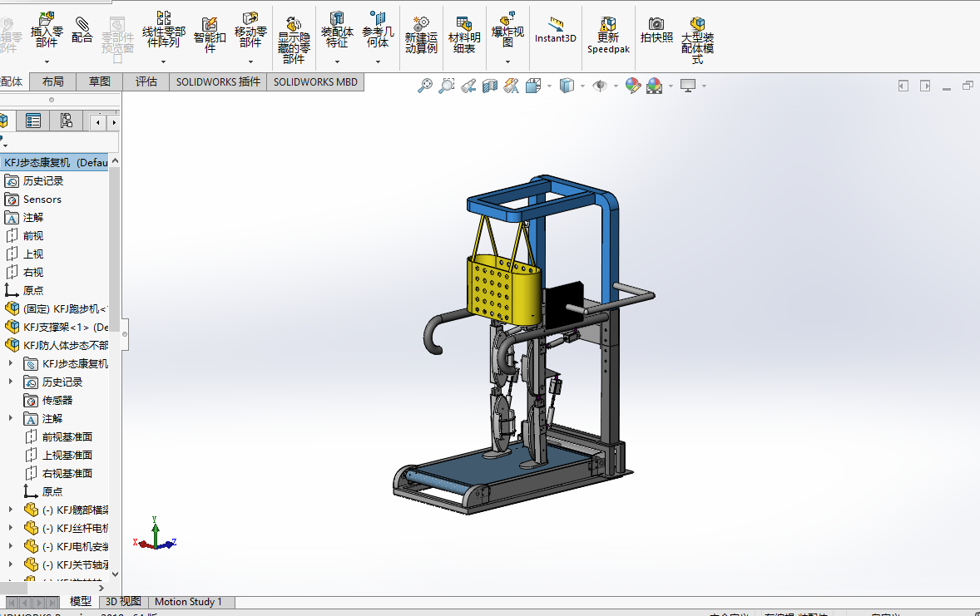The image size is (980, 616).
Task: Click feature tree horizontal scroll right arrow
Action: (101, 587)
